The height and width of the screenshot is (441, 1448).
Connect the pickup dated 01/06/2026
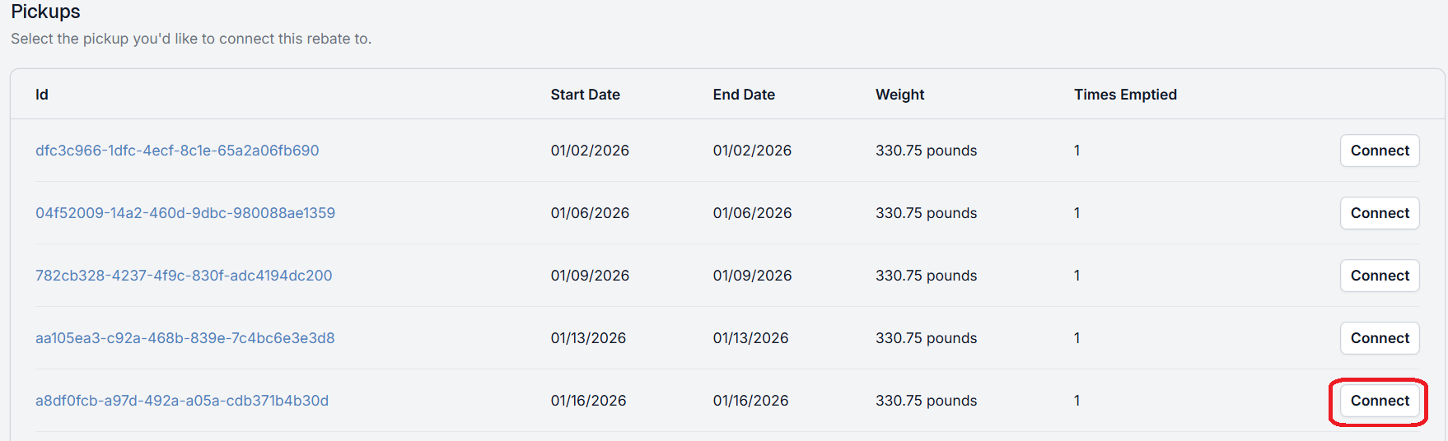1379,213
